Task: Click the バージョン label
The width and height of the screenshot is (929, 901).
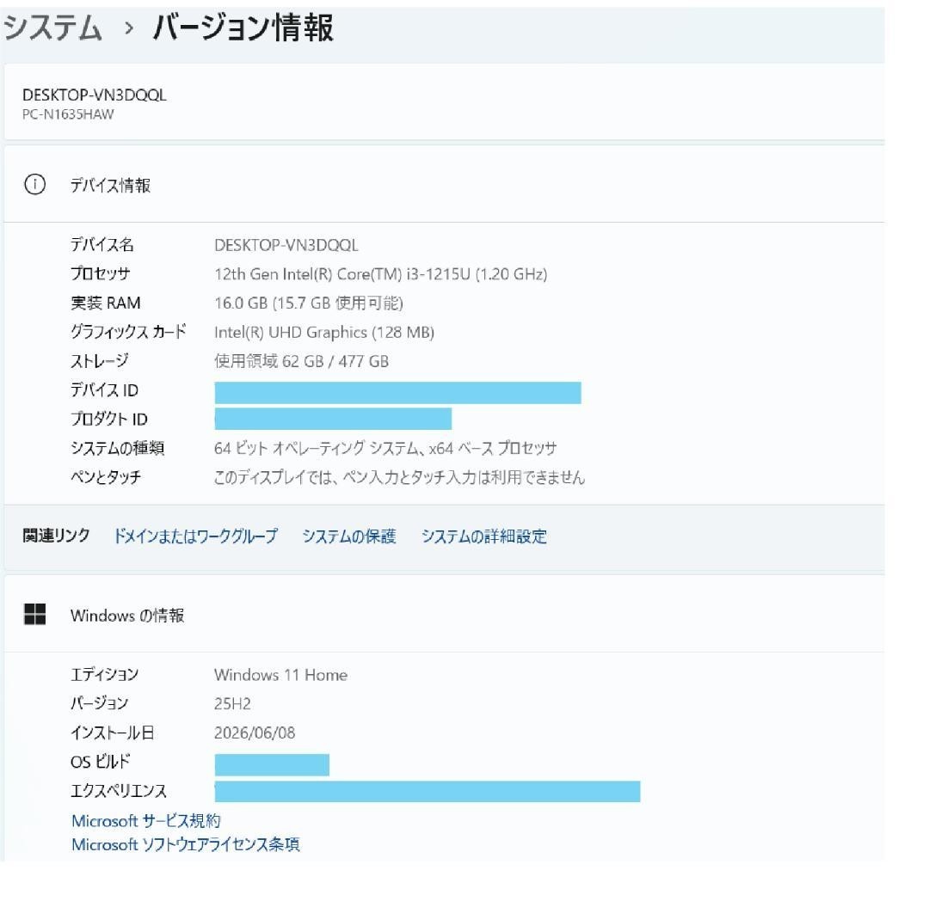Action: 100,703
